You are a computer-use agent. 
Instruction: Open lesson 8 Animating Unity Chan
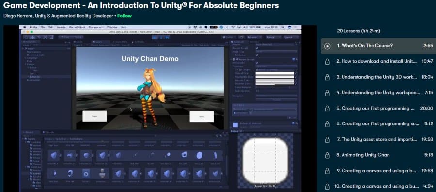pos(363,155)
